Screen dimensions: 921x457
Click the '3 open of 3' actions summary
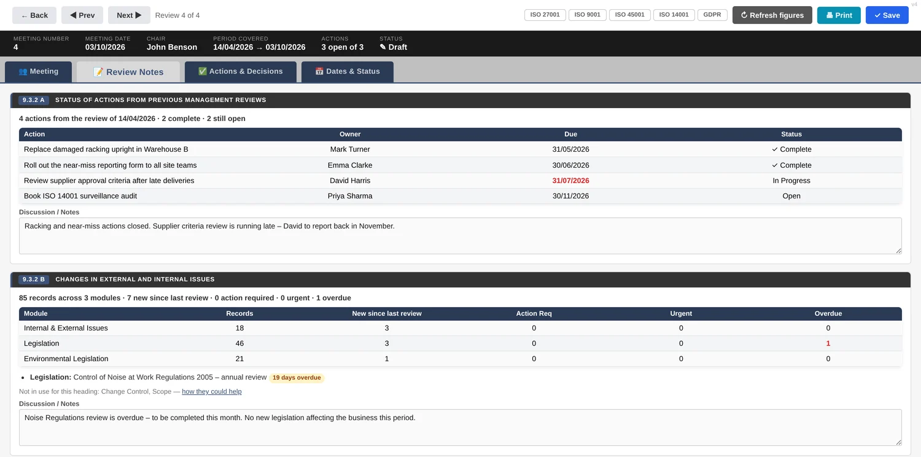click(343, 47)
